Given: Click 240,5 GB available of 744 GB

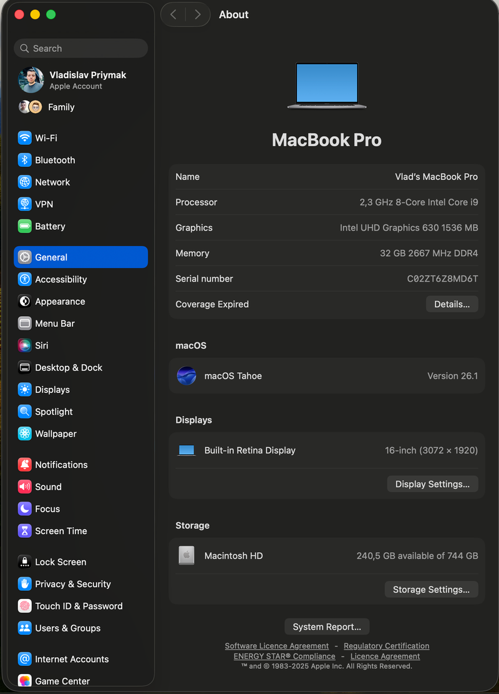Looking at the screenshot, I should click(417, 555).
